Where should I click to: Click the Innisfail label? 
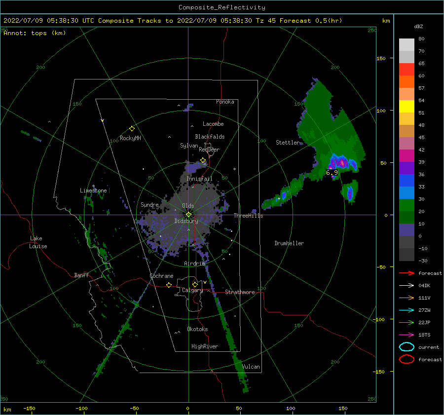[199, 179]
